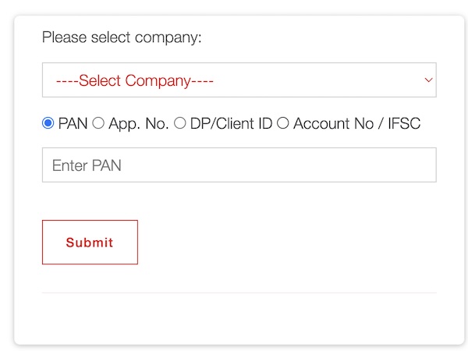Select the PAN radio button

pyautogui.click(x=48, y=123)
